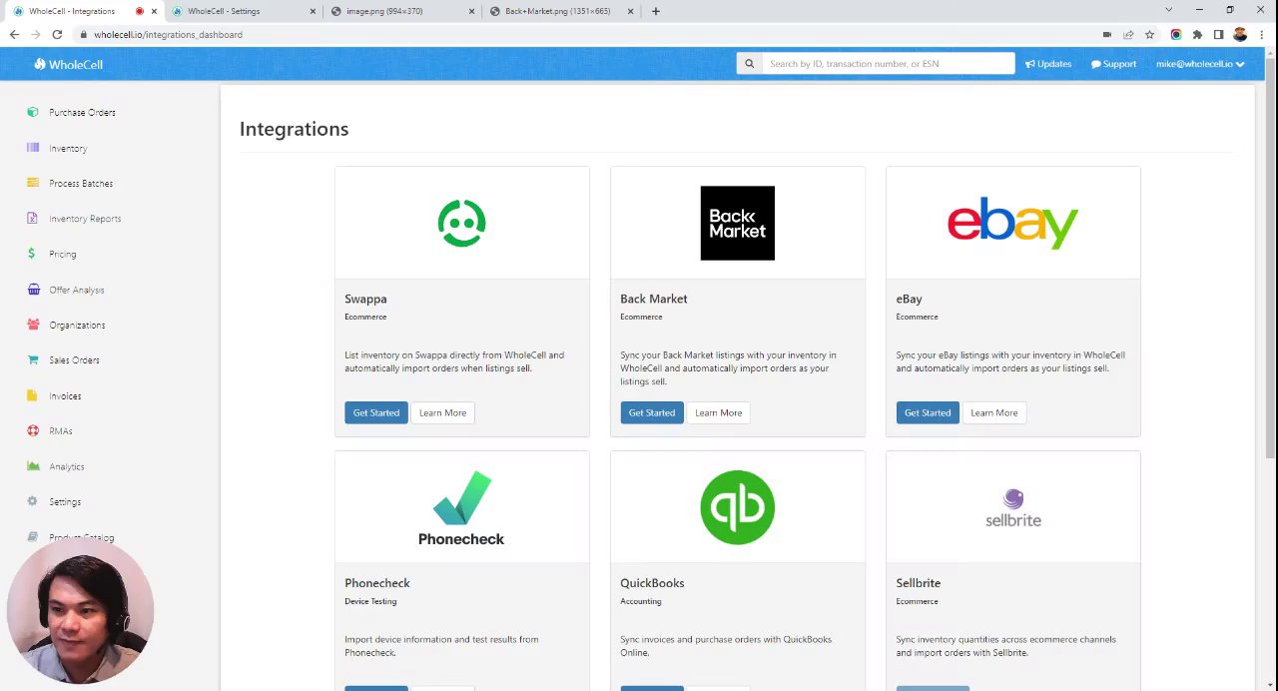Click the Settings gear icon in sidebar
The width and height of the screenshot is (1278, 691).
(33, 501)
